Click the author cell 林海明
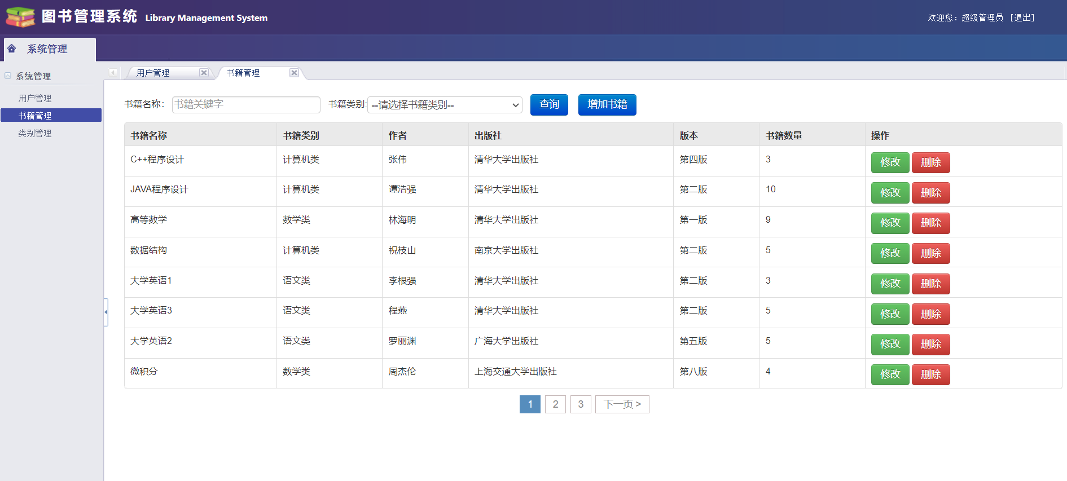This screenshot has width=1067, height=481. [x=402, y=220]
